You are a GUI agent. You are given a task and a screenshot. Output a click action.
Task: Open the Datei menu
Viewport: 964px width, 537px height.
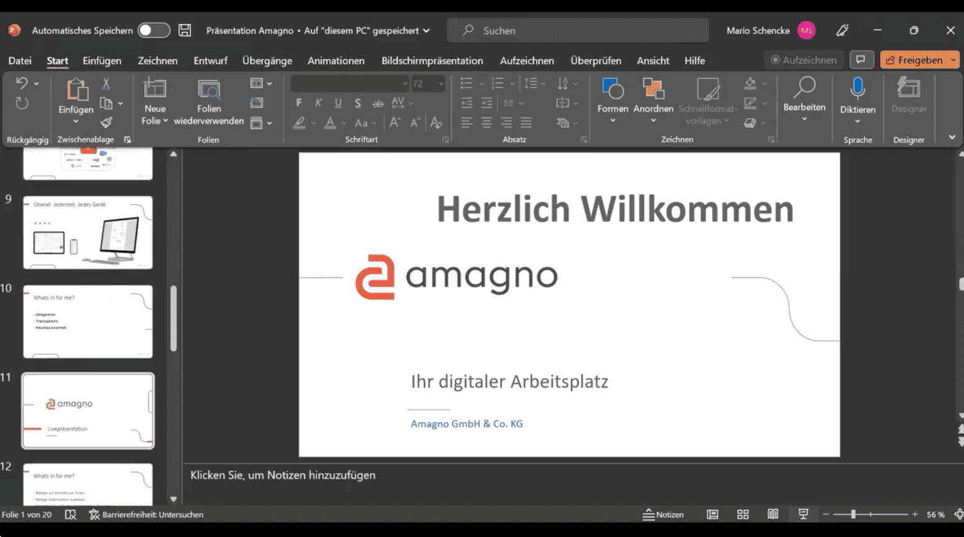[x=20, y=60]
